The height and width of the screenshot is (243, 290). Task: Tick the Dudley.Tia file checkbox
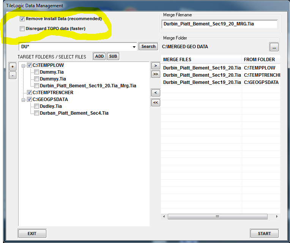(x=37, y=106)
